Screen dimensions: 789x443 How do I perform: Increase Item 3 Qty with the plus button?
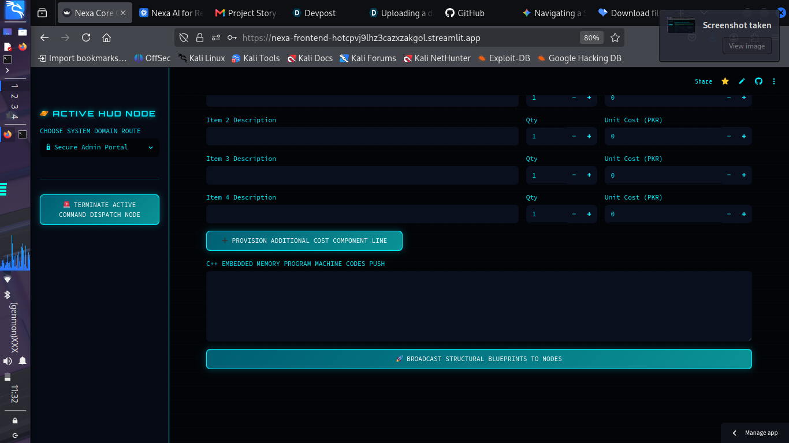[x=589, y=175]
